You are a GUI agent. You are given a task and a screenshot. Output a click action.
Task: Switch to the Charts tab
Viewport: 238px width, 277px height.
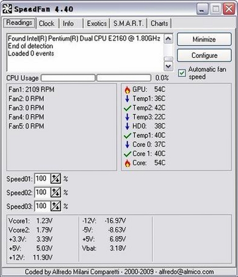[159, 24]
